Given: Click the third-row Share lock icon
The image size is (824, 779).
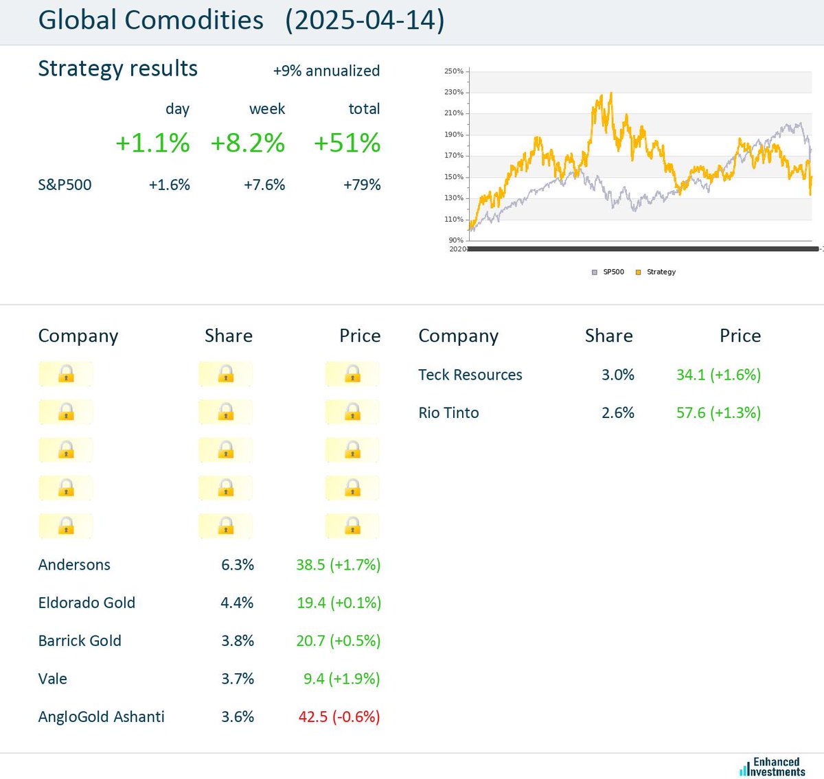Looking at the screenshot, I should click(226, 450).
